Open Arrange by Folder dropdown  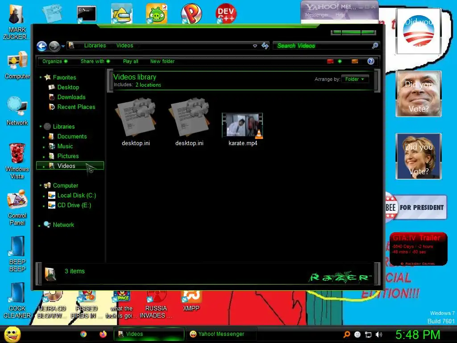click(x=355, y=79)
